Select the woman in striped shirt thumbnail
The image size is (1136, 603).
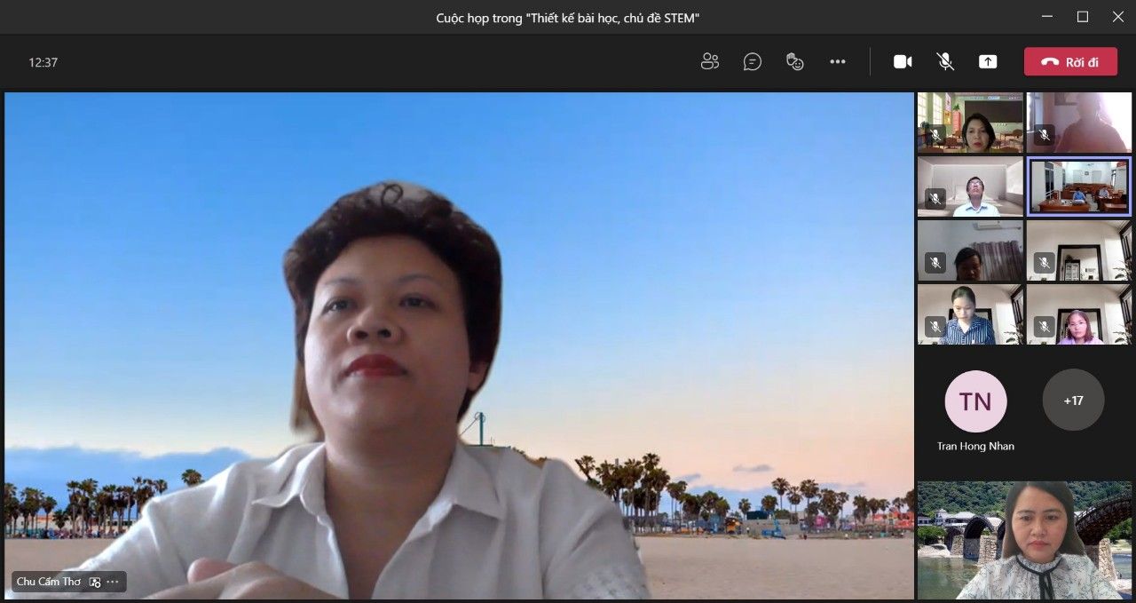[970, 314]
